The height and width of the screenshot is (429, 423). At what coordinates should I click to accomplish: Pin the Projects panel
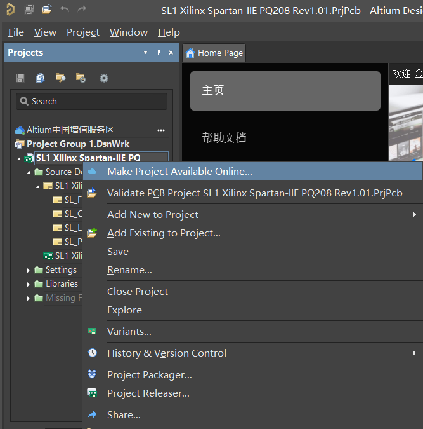click(x=158, y=52)
